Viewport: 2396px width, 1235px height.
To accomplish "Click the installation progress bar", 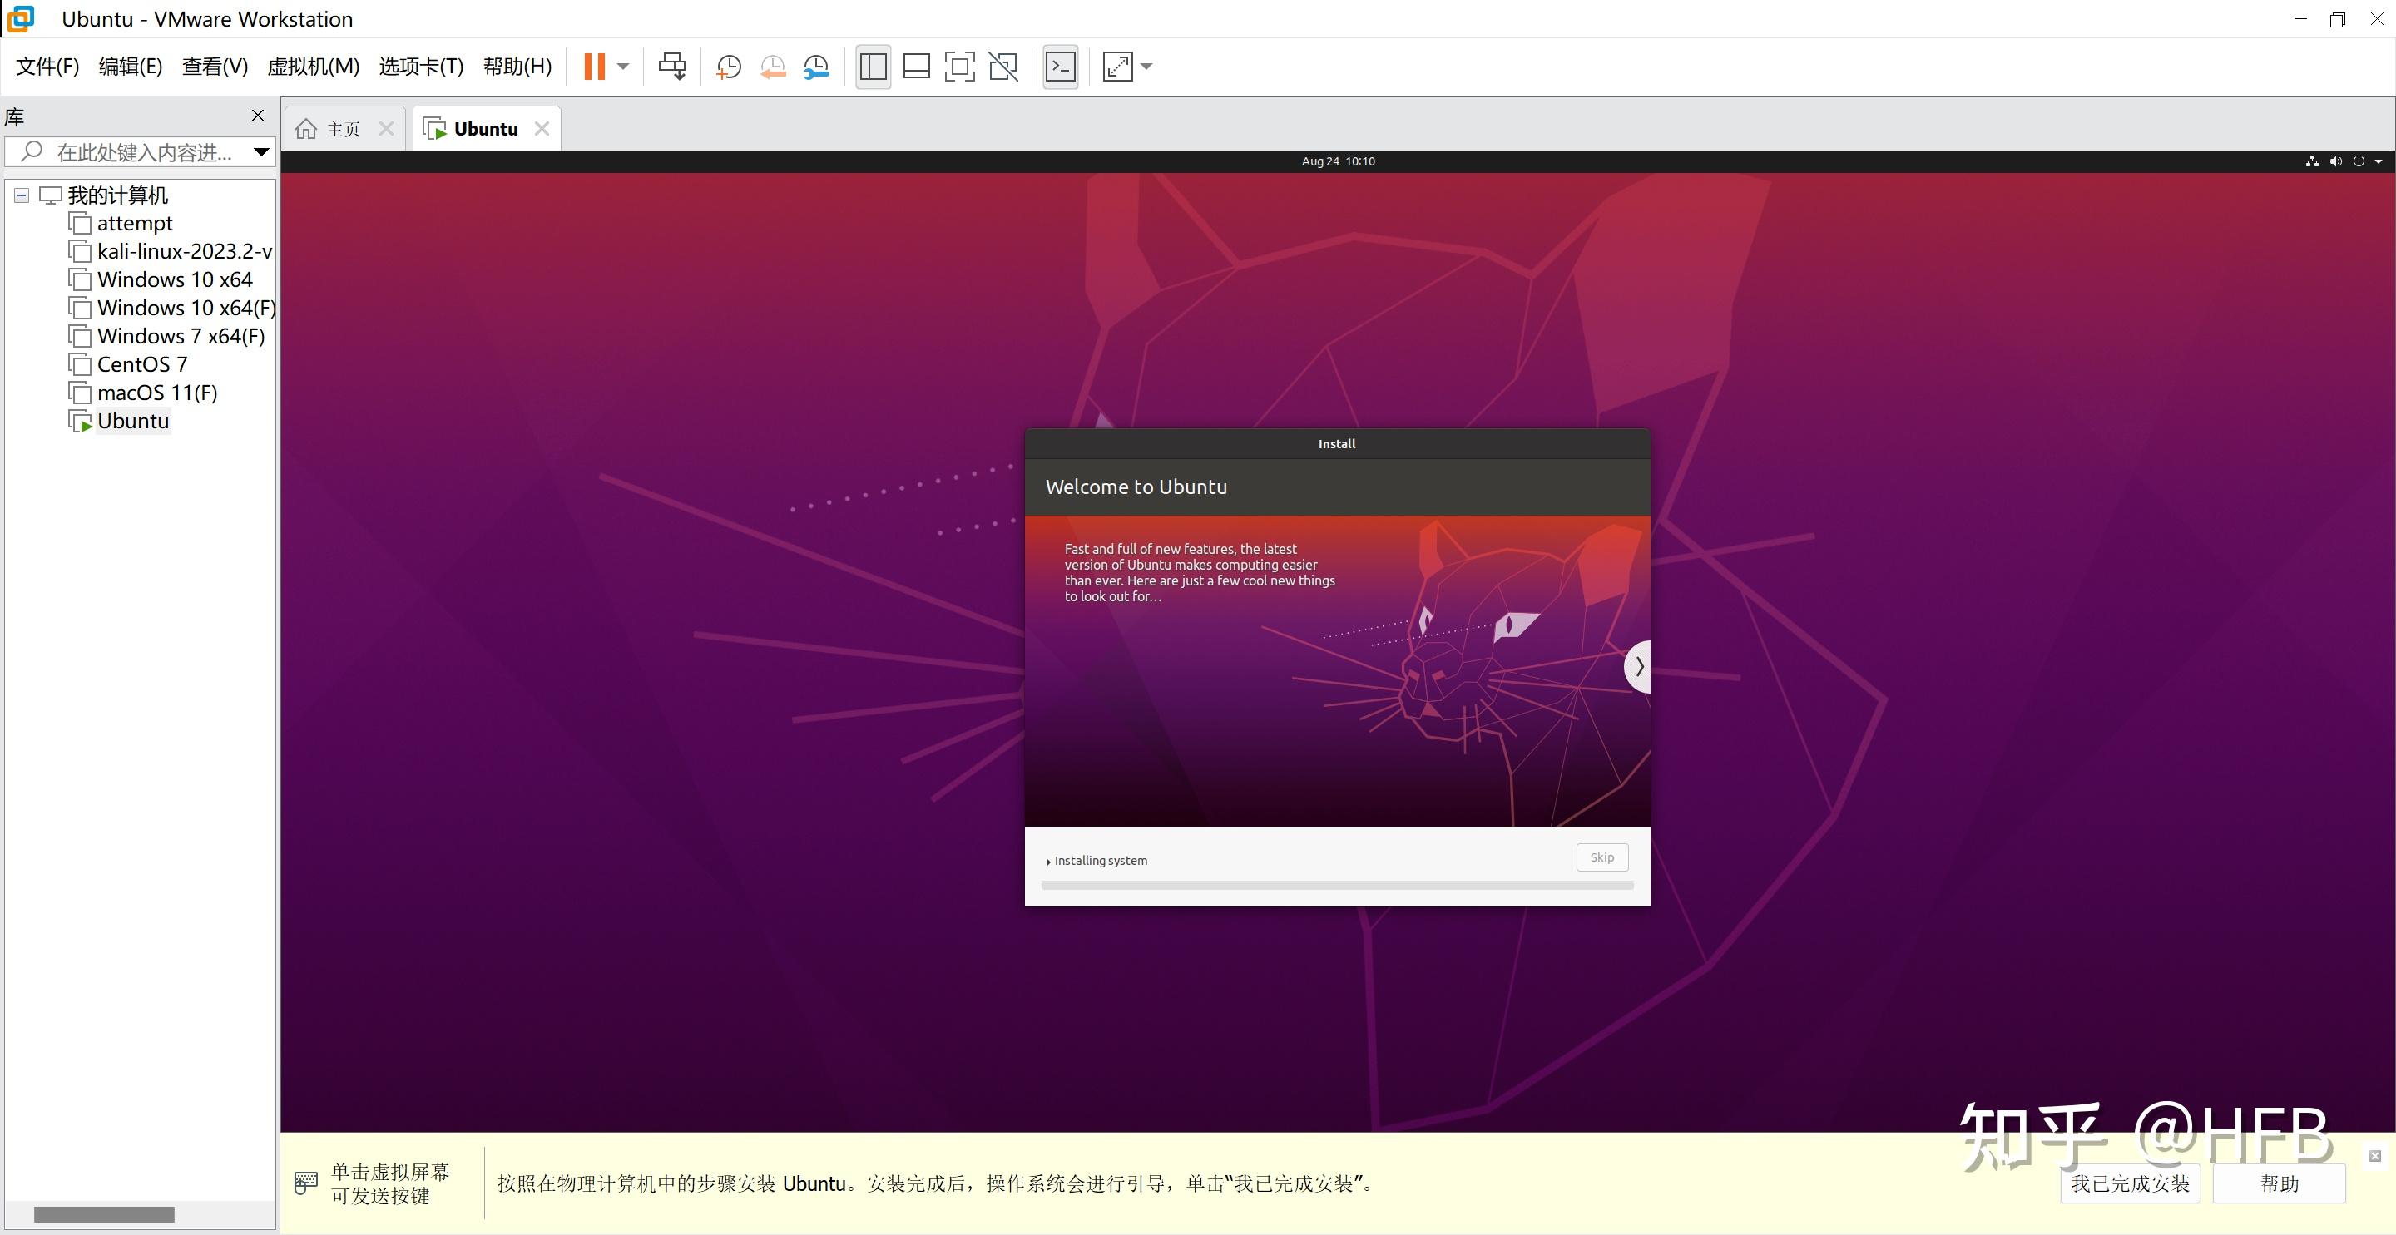I will click(1338, 887).
